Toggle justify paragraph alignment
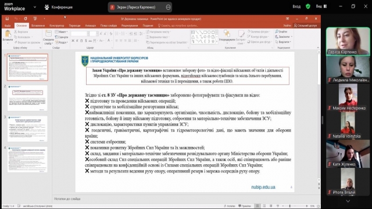The width and height of the screenshot is (372, 209). (130, 41)
